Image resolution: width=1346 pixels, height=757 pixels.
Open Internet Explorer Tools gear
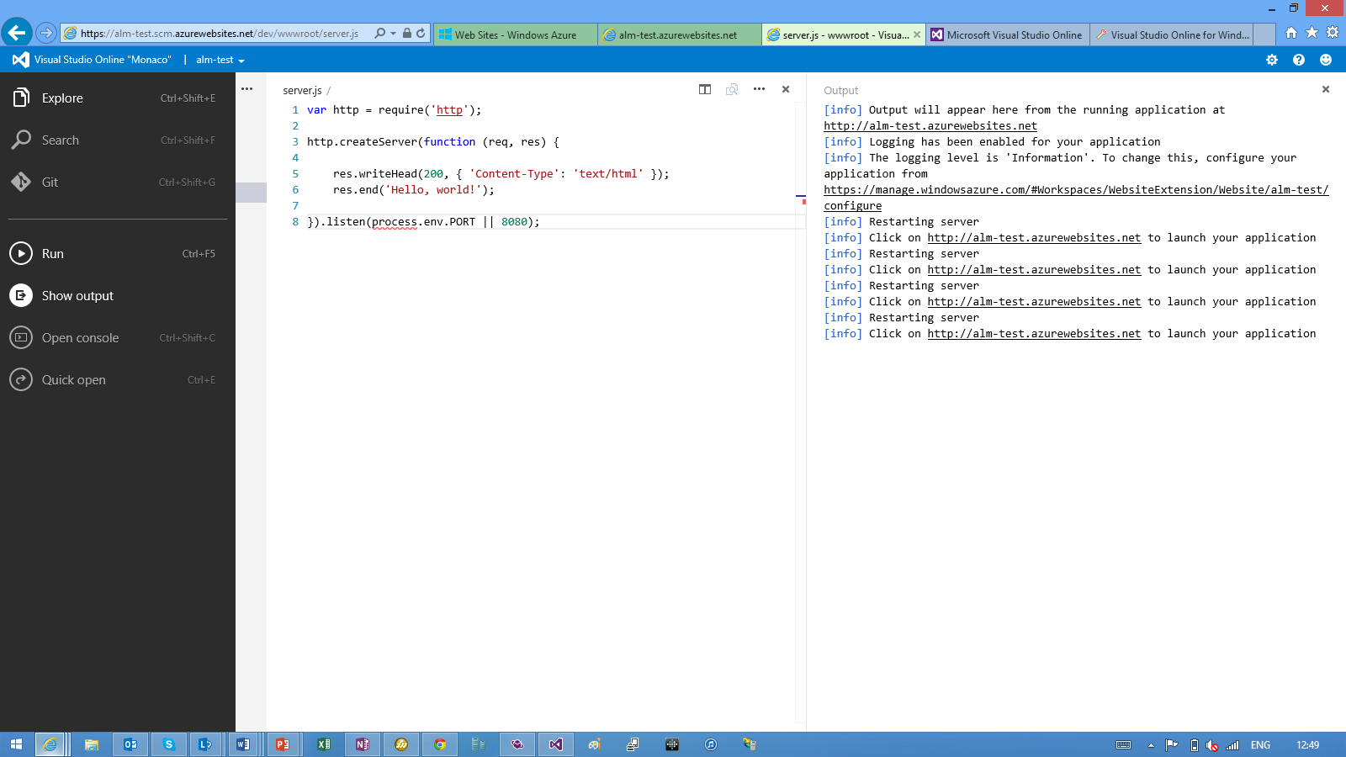(1333, 33)
